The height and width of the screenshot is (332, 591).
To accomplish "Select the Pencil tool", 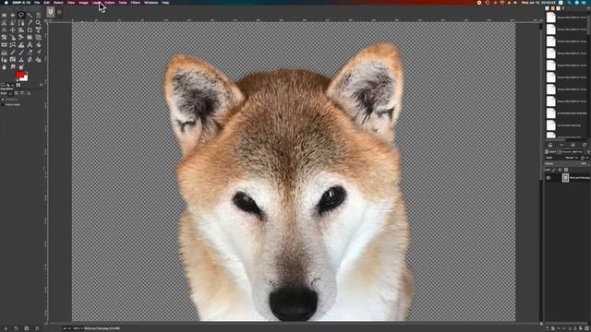I will pos(12,53).
